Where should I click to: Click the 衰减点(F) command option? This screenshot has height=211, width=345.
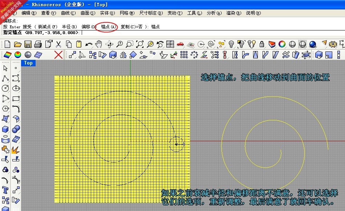coord(48,27)
